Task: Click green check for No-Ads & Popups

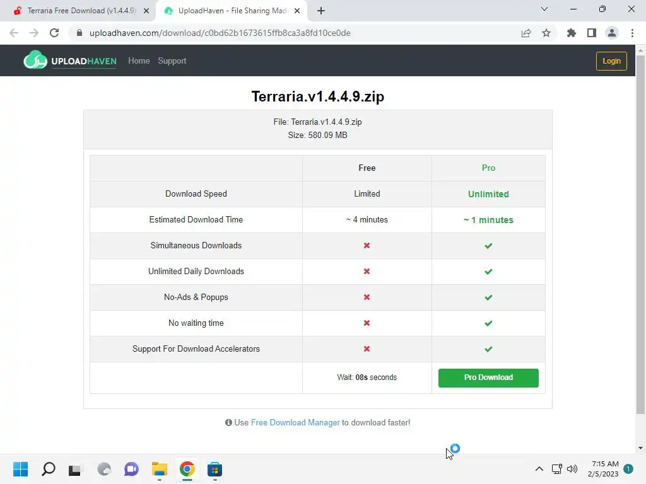Action: [488, 297]
